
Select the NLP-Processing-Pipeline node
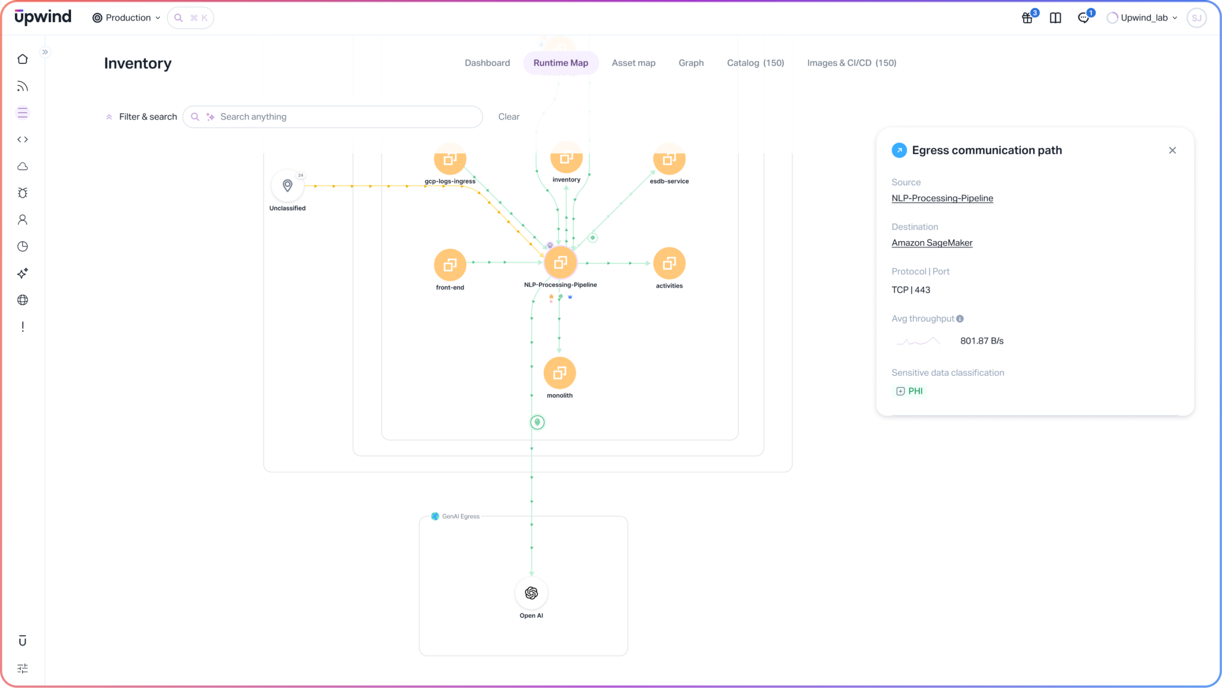click(560, 263)
